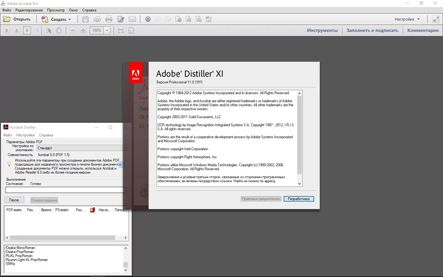Click the PDF-файл column header

coord(14,210)
